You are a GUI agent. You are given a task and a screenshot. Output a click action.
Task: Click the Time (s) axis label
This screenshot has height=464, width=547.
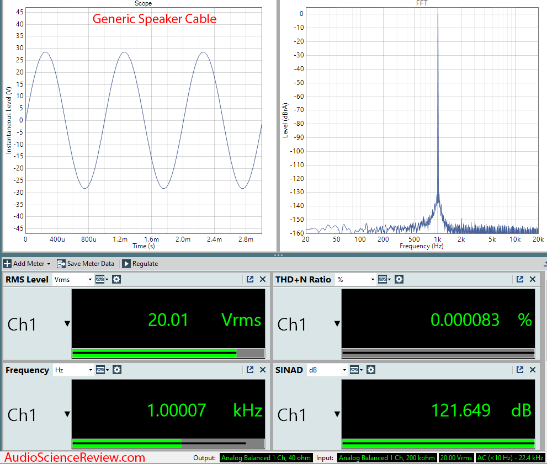144,246
